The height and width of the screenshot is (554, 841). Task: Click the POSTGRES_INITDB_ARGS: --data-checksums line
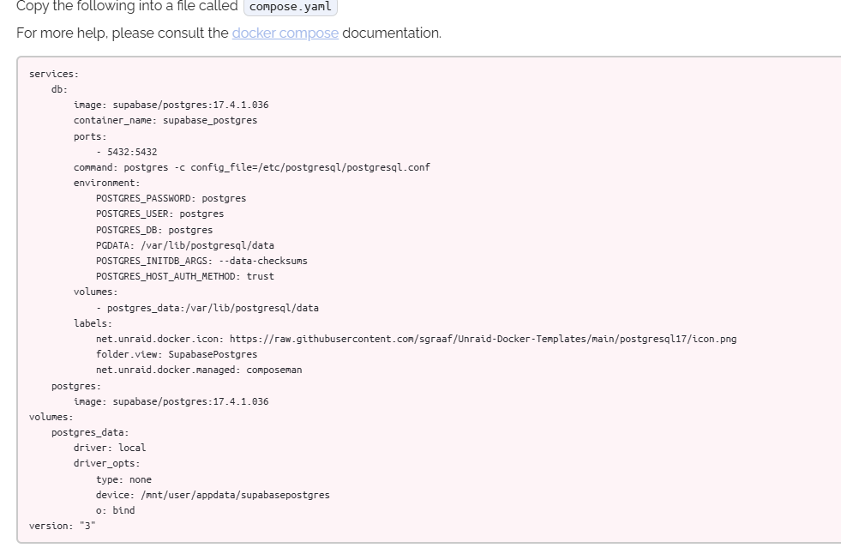(201, 262)
